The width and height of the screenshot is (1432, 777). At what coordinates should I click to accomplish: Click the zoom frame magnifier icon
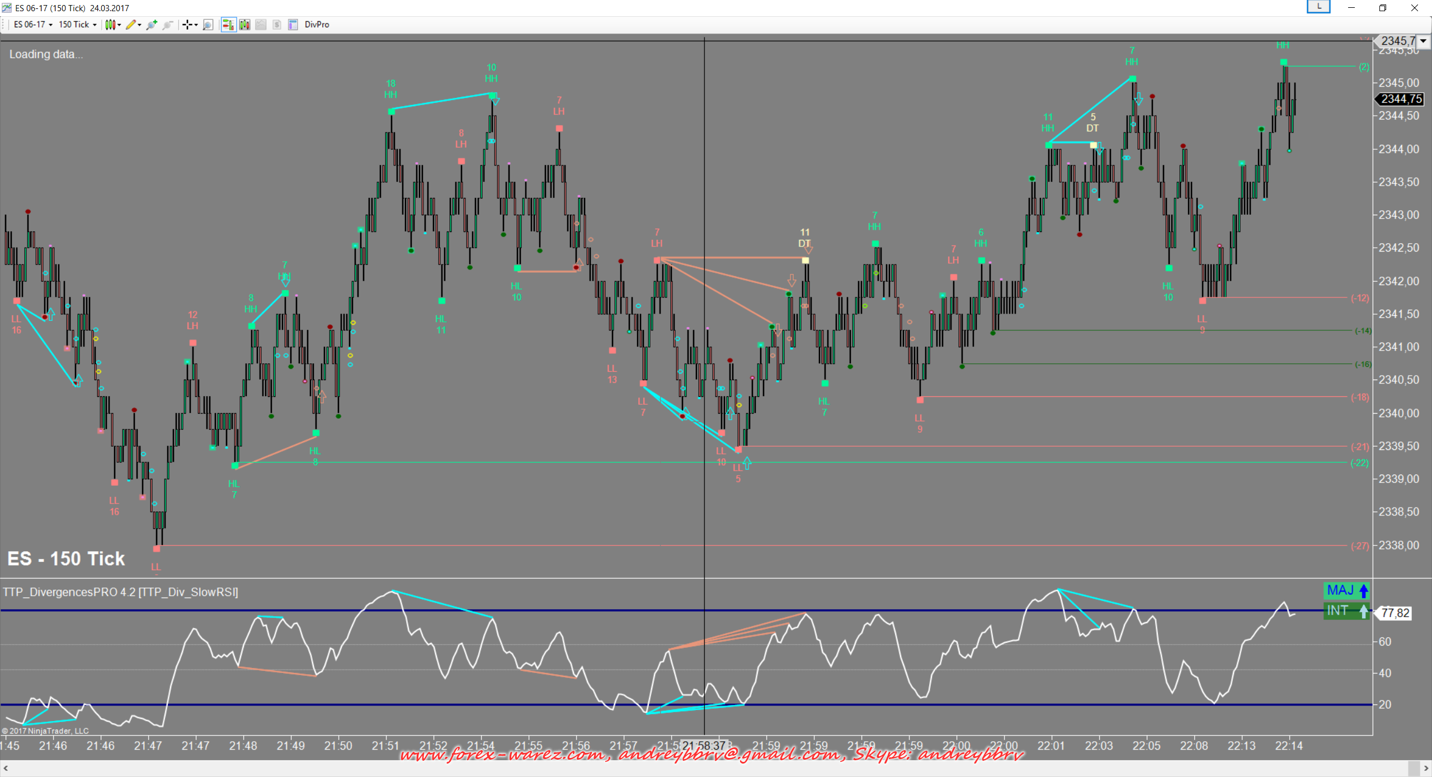coord(208,25)
